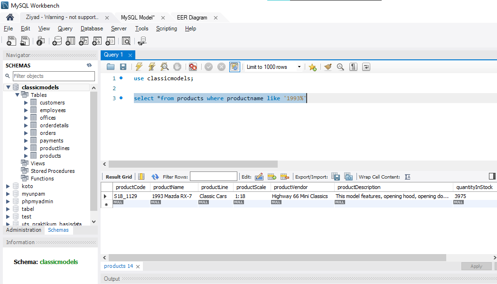This screenshot has height=284, width=497.
Task: Toggle form editor view icon
Action: (x=141, y=177)
